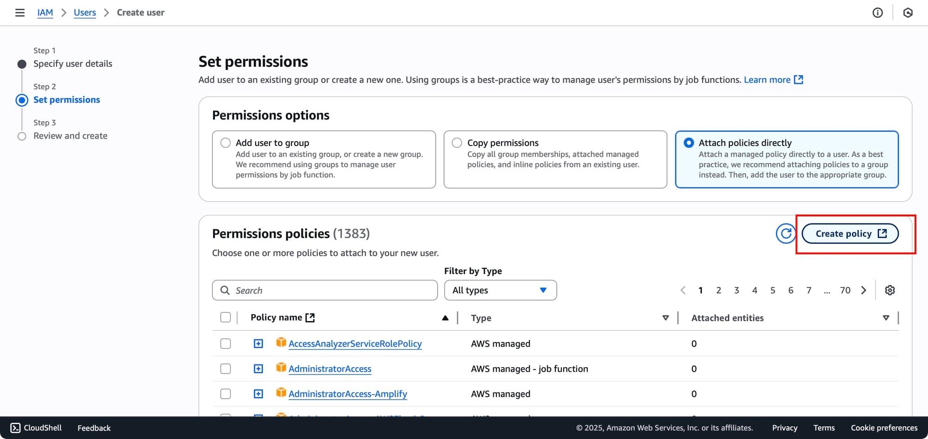
Task: Refresh the permissions policies list
Action: pos(786,234)
